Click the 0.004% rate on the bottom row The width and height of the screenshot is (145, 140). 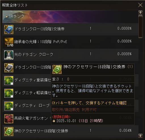coord(125,131)
